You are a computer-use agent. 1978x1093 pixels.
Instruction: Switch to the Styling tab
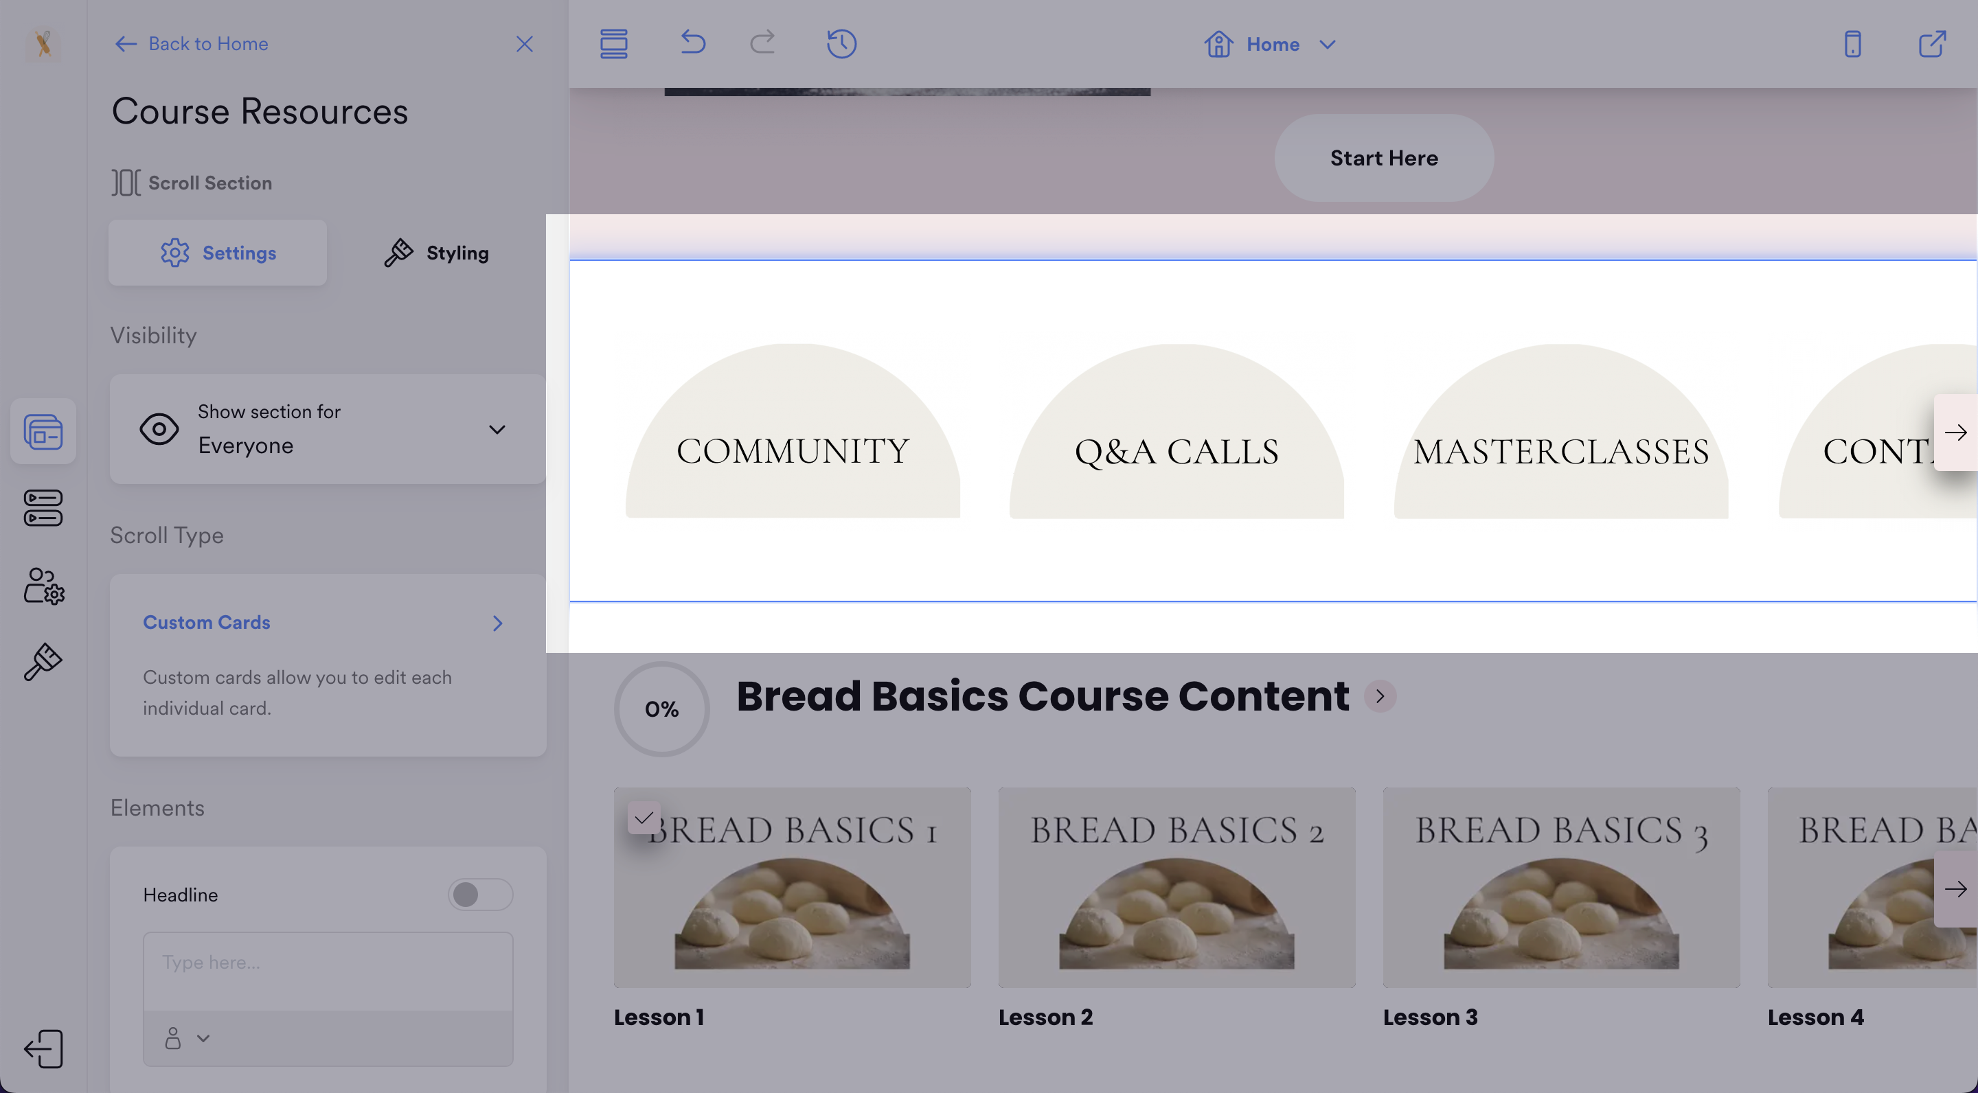(x=436, y=253)
